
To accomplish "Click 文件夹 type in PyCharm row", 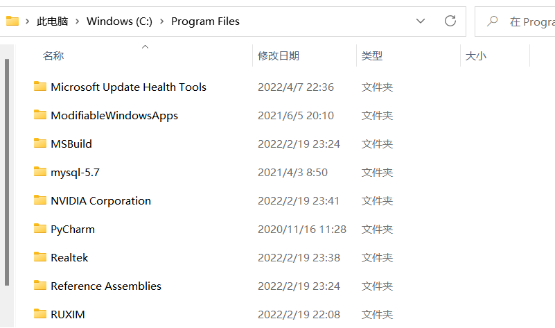I will [377, 229].
